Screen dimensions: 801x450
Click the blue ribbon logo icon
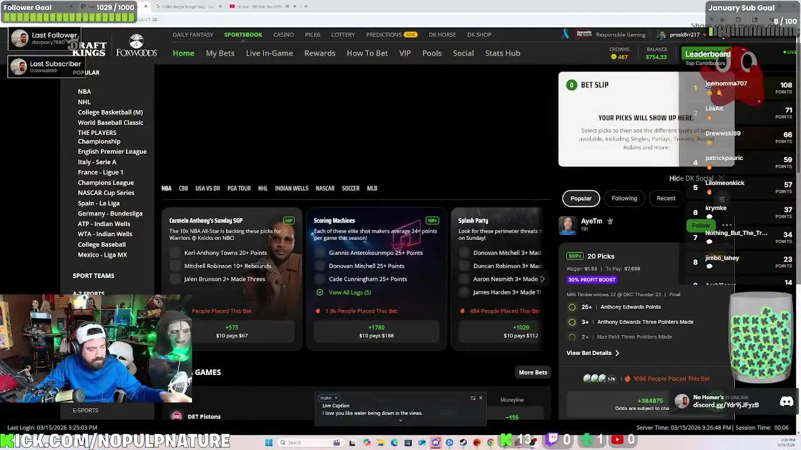coord(566,34)
